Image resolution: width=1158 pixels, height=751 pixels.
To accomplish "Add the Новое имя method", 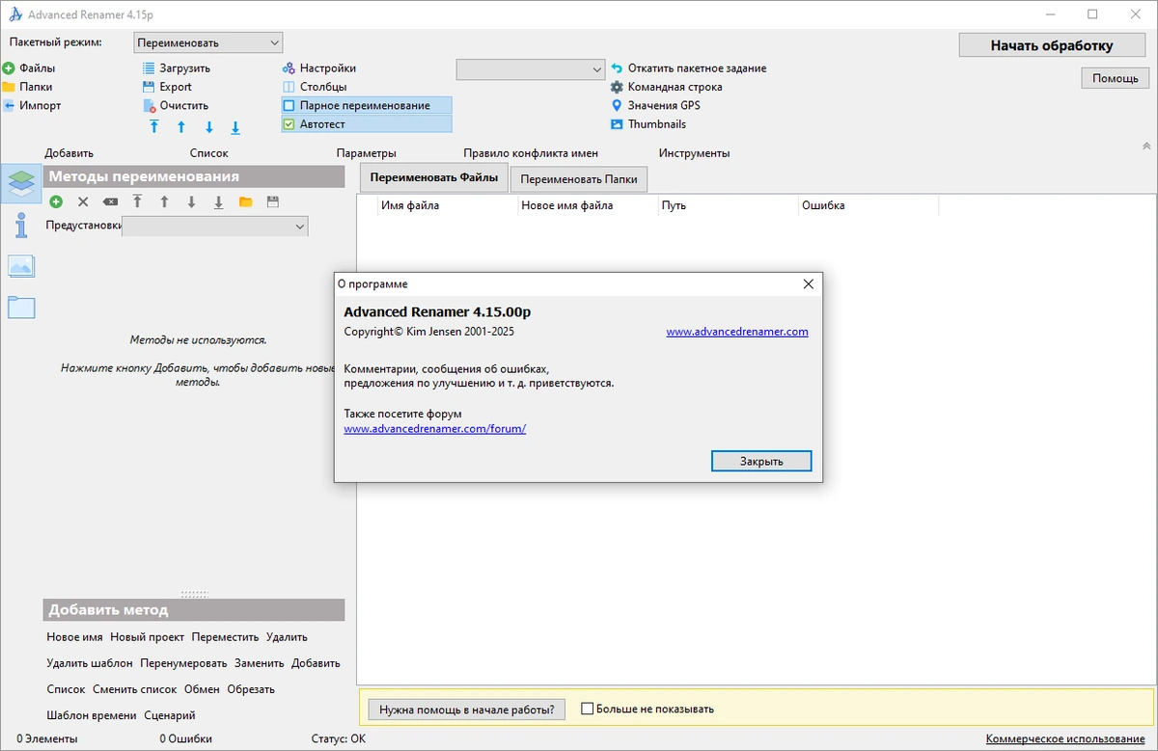I will [x=74, y=637].
